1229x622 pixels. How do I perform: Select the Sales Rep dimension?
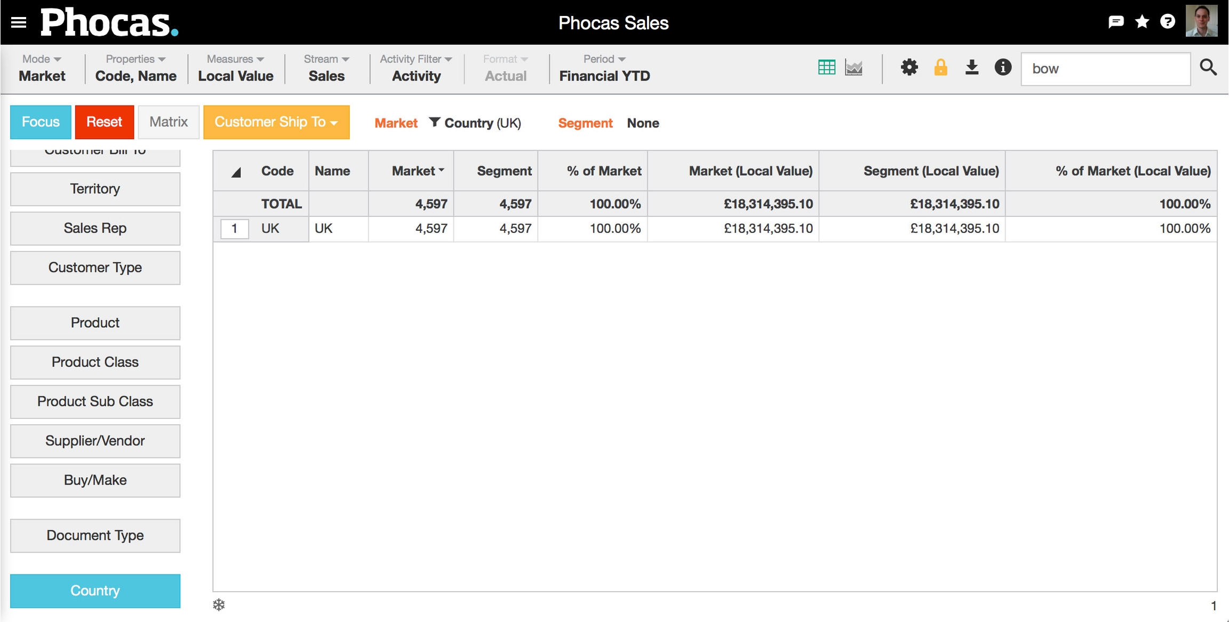(95, 229)
